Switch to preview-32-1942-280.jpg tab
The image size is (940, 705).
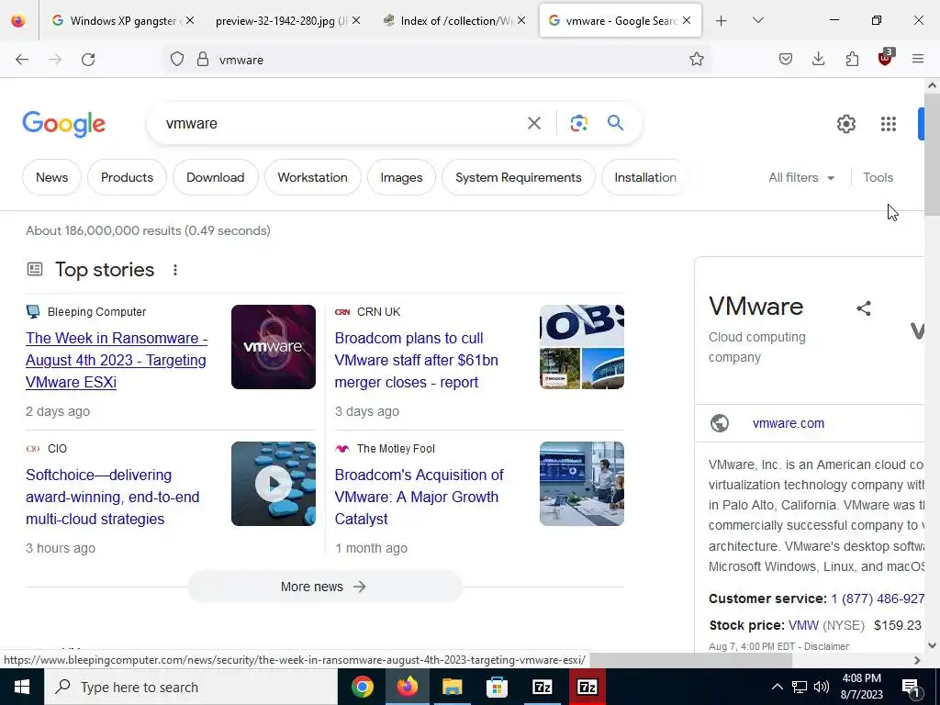(x=282, y=21)
